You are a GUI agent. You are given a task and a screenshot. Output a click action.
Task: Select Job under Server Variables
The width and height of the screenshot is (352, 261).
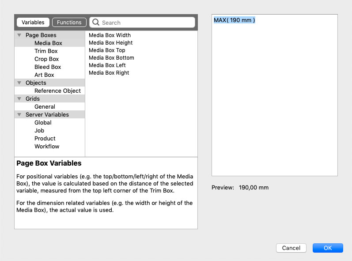tap(39, 131)
